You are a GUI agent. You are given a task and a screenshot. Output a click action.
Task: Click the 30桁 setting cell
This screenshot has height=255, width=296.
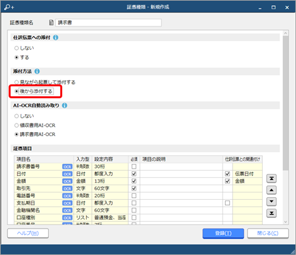(110, 167)
